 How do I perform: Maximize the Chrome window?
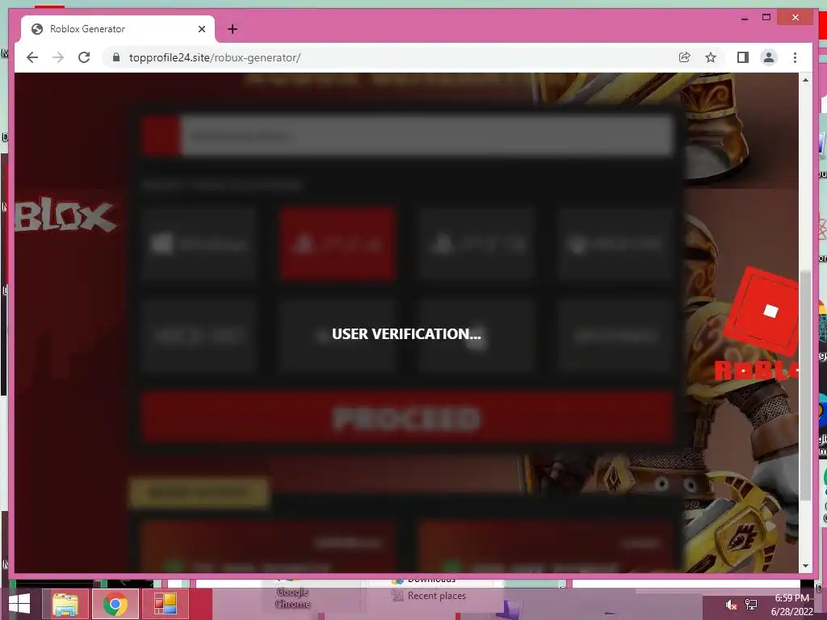click(x=766, y=18)
